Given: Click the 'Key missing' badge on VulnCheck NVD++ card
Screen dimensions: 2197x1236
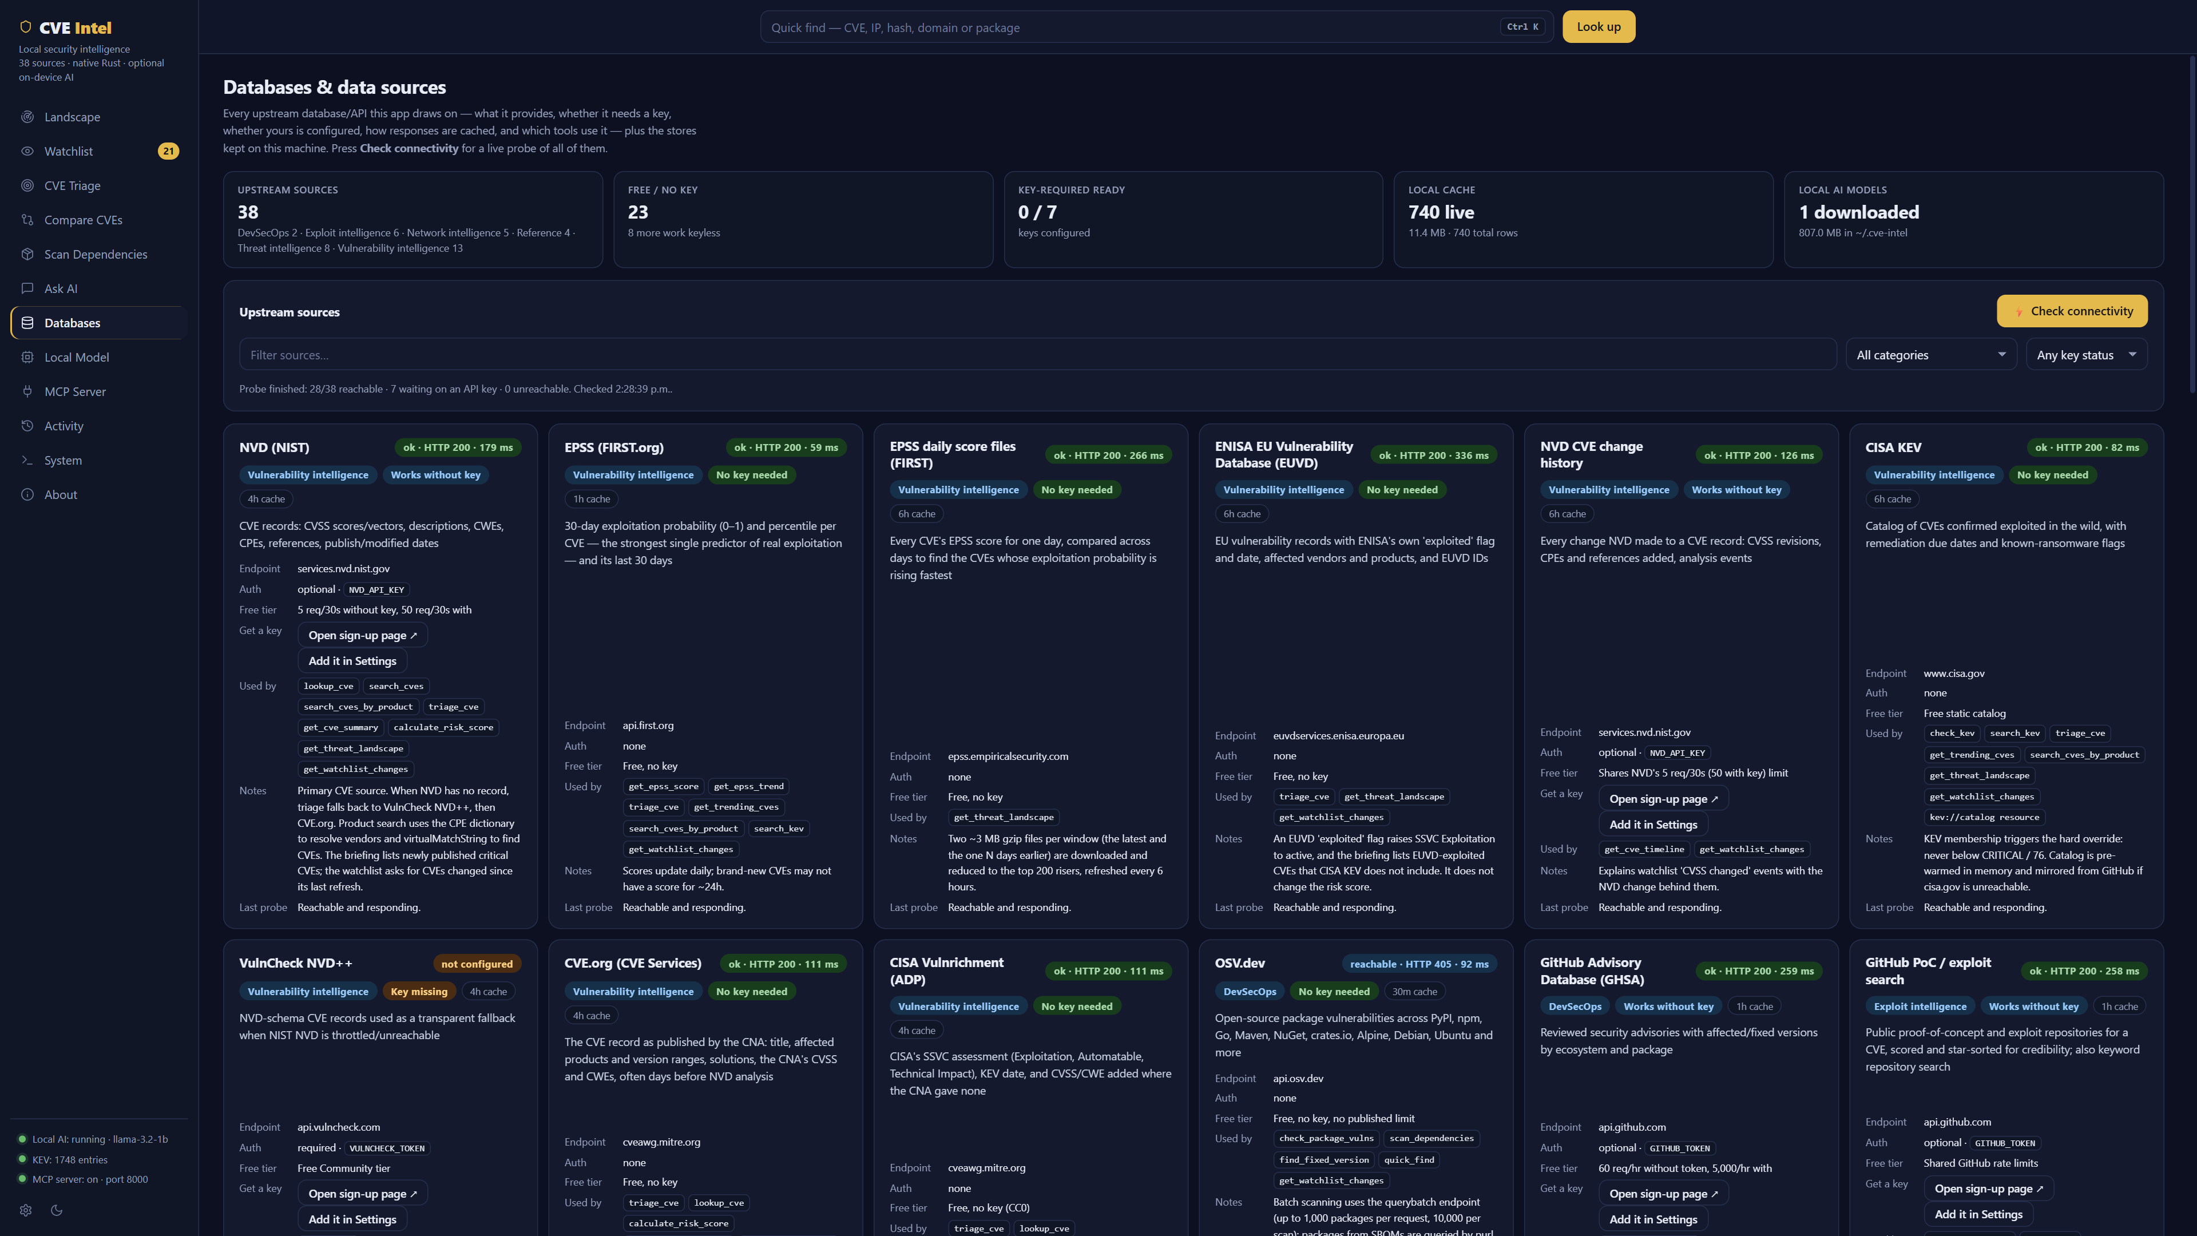Looking at the screenshot, I should [x=419, y=991].
